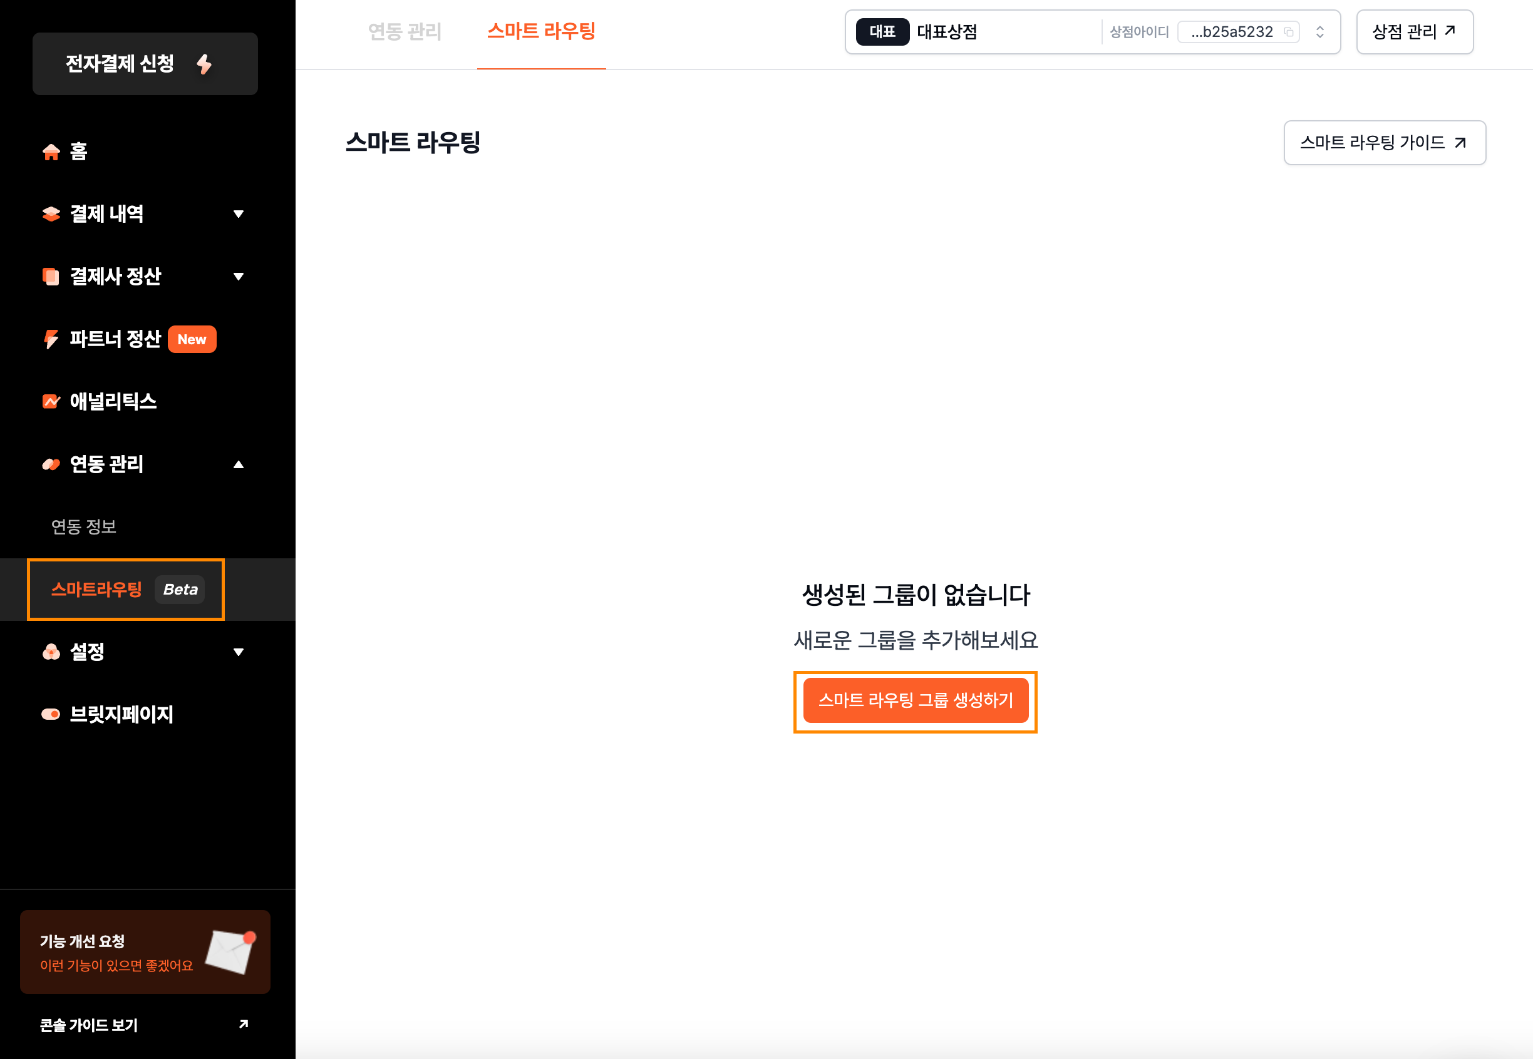
Task: Click the home icon in sidebar
Action: [51, 152]
